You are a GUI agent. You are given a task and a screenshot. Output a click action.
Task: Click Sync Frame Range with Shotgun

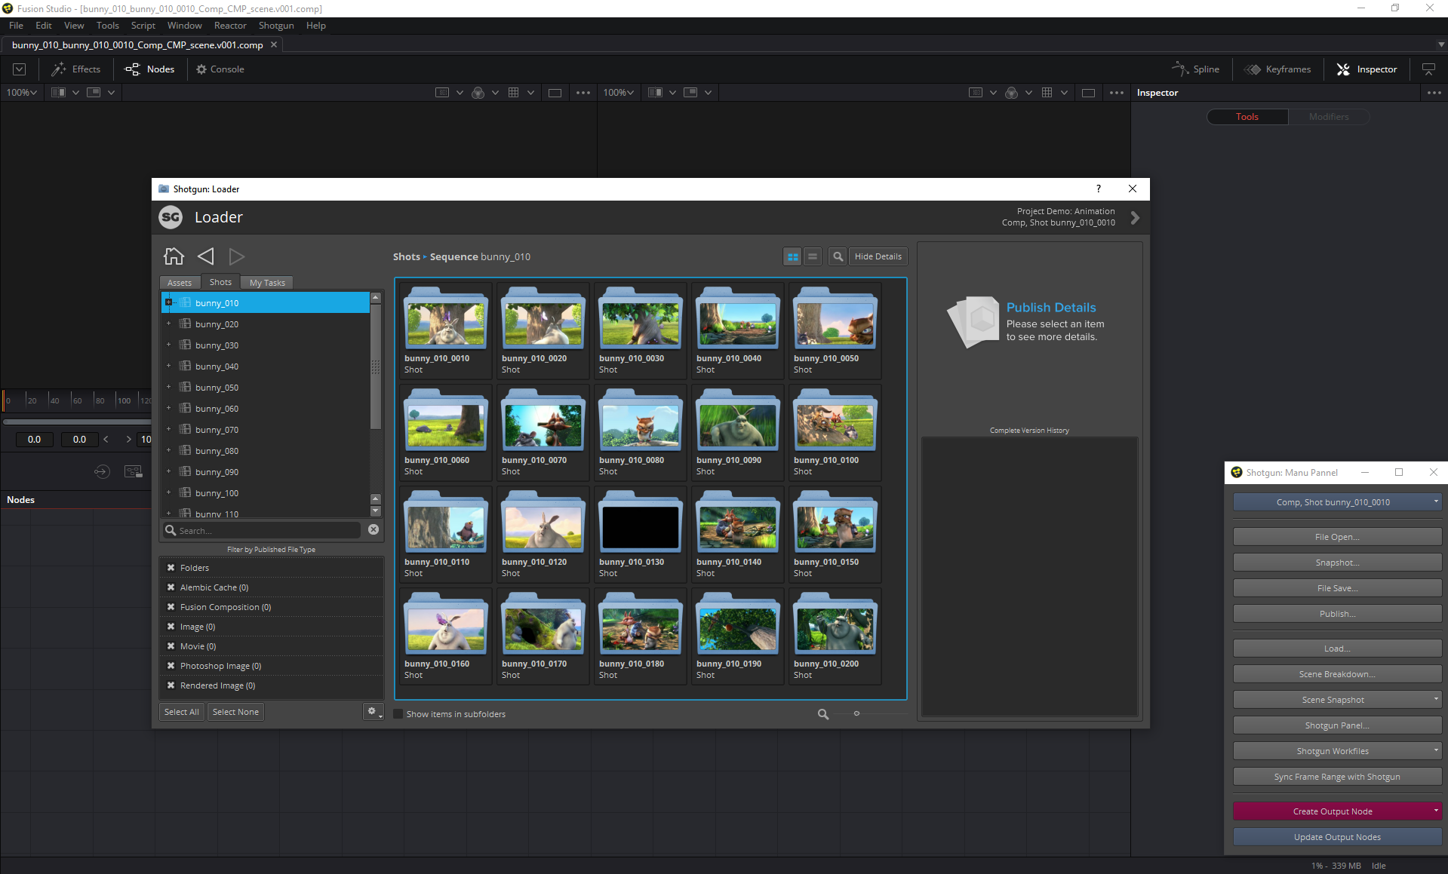(x=1337, y=777)
